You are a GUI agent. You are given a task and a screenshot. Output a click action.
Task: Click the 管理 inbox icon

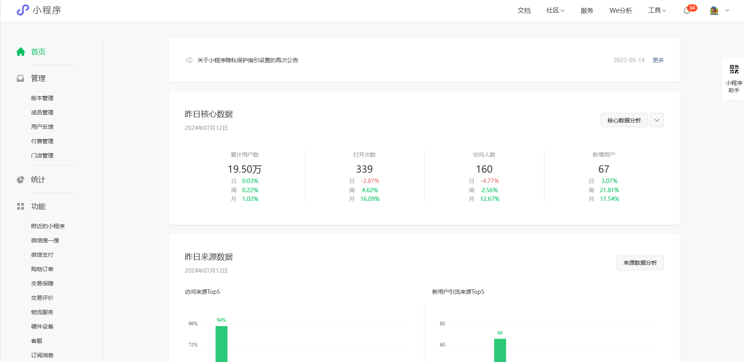20,79
